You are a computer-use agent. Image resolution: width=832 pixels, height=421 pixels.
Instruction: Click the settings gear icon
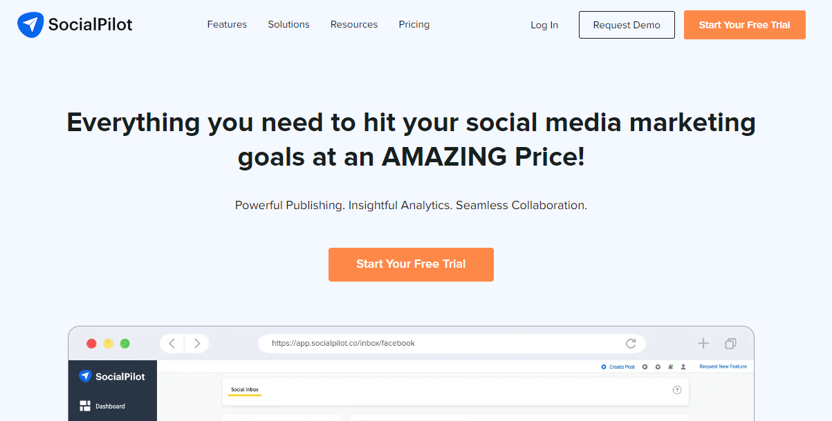point(658,366)
